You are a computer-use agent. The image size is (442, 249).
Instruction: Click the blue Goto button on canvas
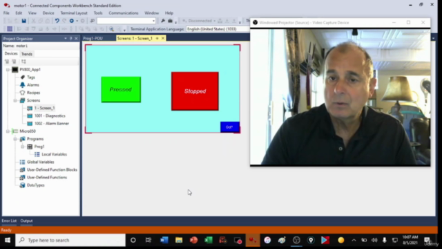[230, 127]
